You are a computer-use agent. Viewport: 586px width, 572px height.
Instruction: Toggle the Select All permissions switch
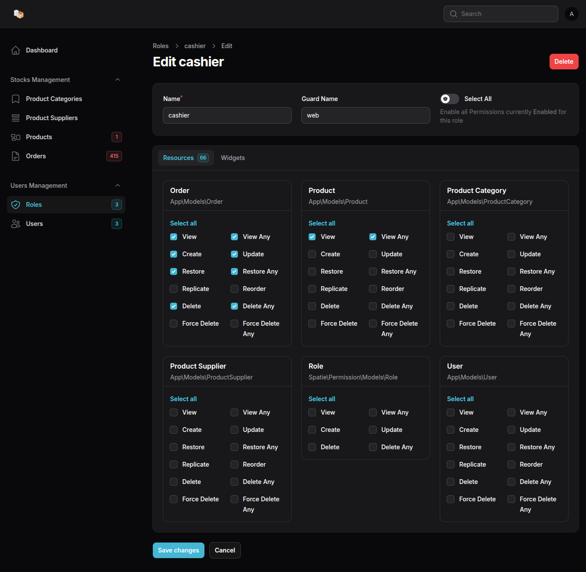click(x=449, y=99)
